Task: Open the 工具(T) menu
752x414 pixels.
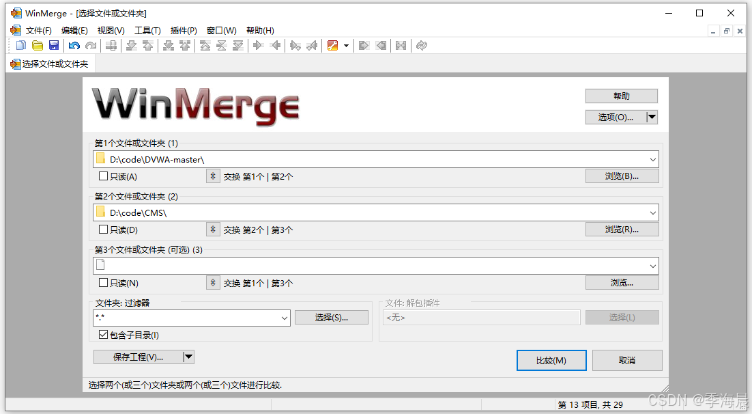Action: click(x=147, y=30)
